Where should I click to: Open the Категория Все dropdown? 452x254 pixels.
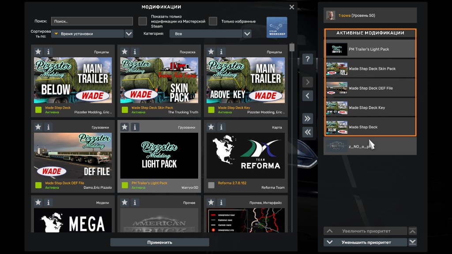click(x=207, y=34)
